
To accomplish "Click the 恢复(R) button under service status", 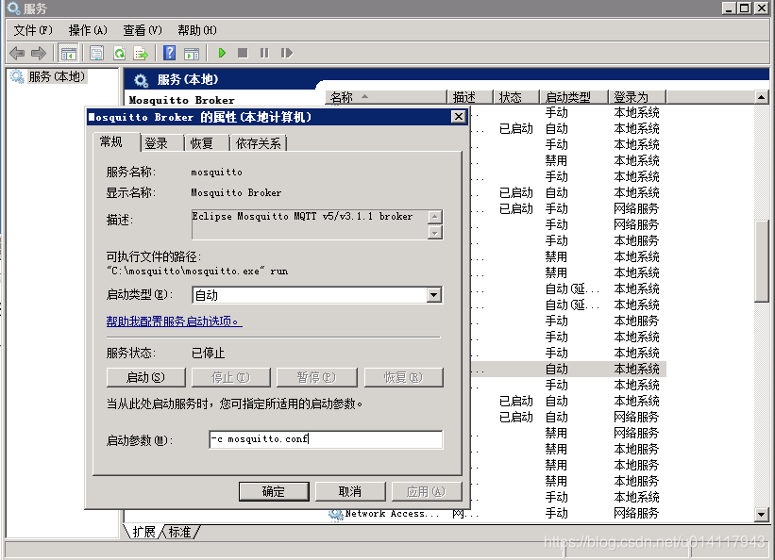I will pos(403,378).
